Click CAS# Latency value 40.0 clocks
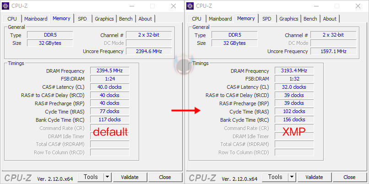The width and height of the screenshot is (369, 184). click(x=110, y=87)
